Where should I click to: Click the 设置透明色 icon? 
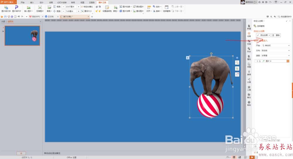coord(107,7)
